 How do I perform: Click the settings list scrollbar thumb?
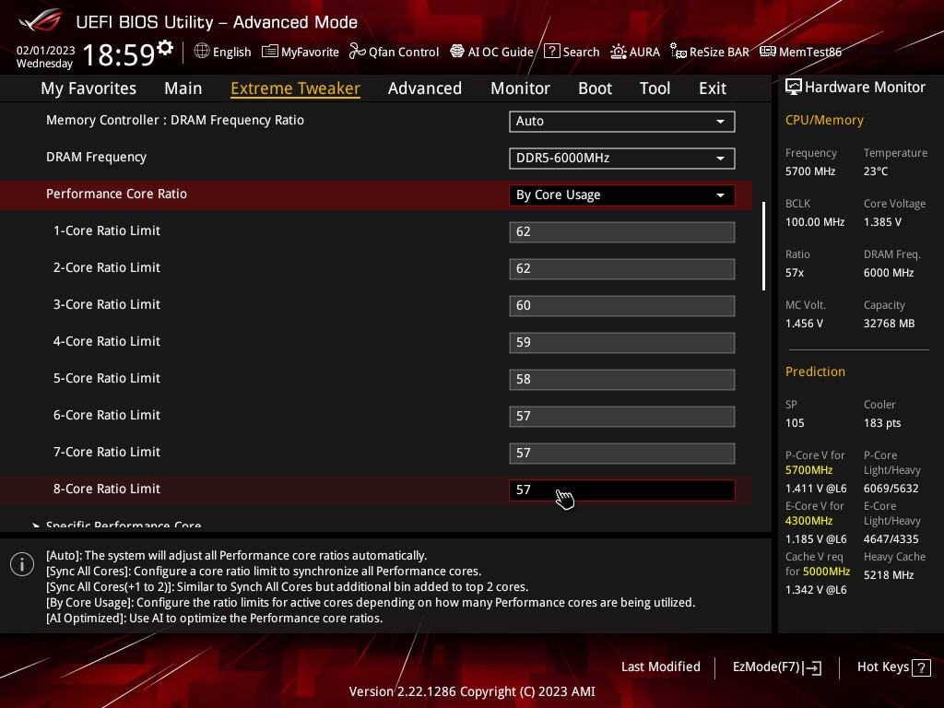click(764, 245)
